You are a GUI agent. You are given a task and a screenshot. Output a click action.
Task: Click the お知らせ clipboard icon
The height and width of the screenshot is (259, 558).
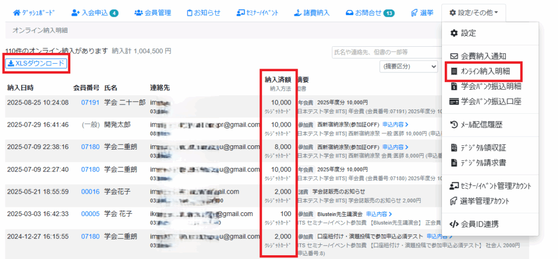(189, 12)
